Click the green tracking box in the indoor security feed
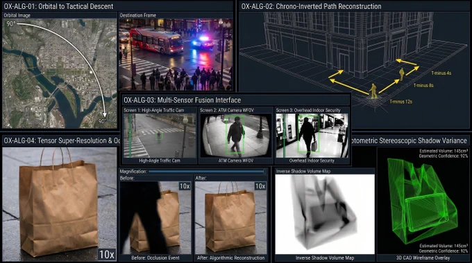Viewport: 472px width, 263px height. click(x=308, y=134)
